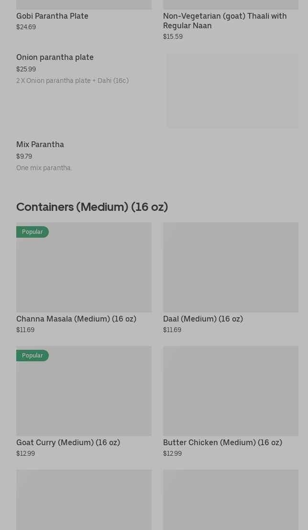The width and height of the screenshot is (308, 530).
Task: Open the Gobi Parantha Plate item
Action: [x=52, y=16]
